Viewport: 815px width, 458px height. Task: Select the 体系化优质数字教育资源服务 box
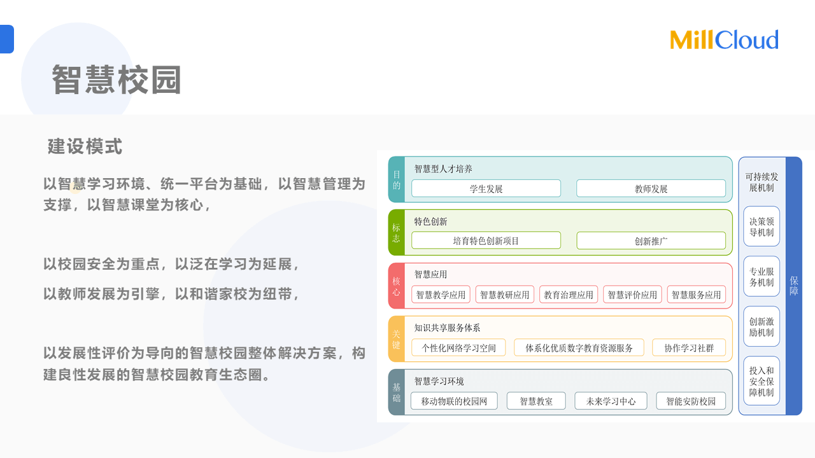click(579, 347)
